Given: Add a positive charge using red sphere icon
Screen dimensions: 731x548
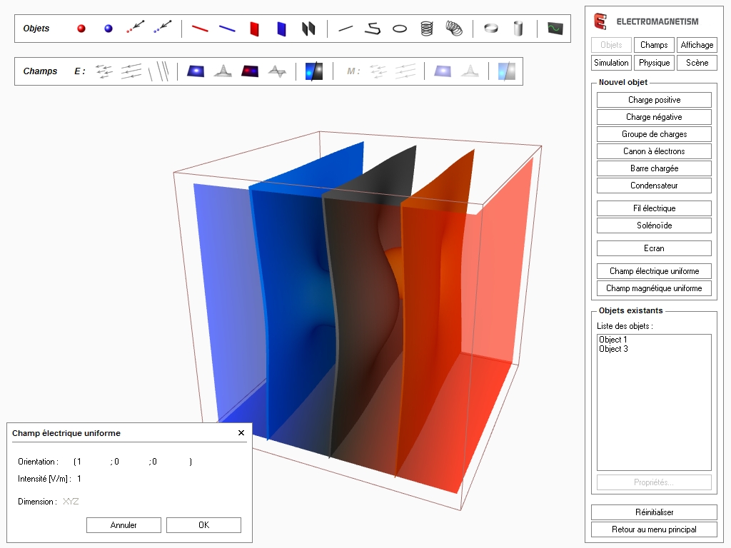Looking at the screenshot, I should 81,29.
